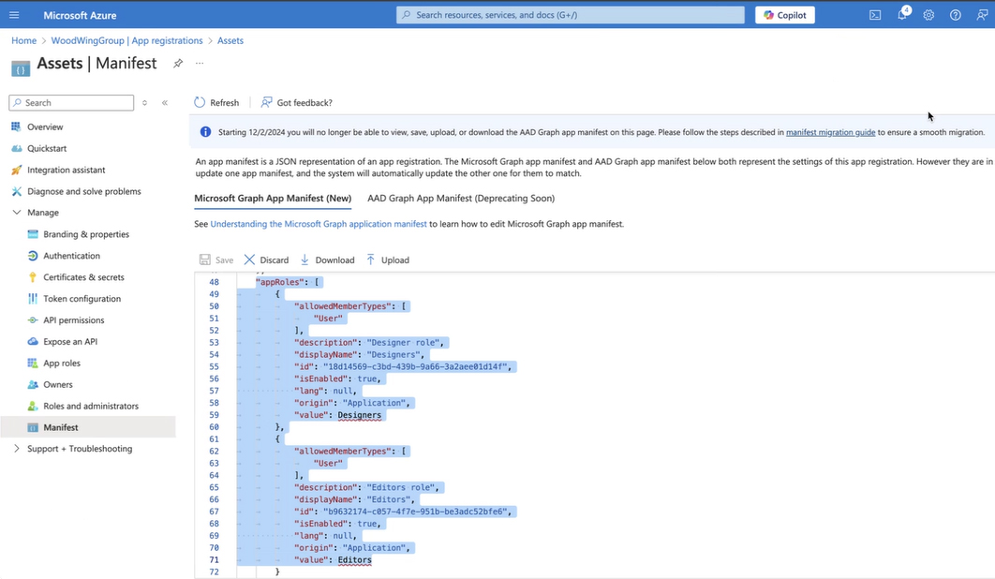This screenshot has width=995, height=579.
Task: Click the Owners people icon
Action: pyautogui.click(x=33, y=384)
